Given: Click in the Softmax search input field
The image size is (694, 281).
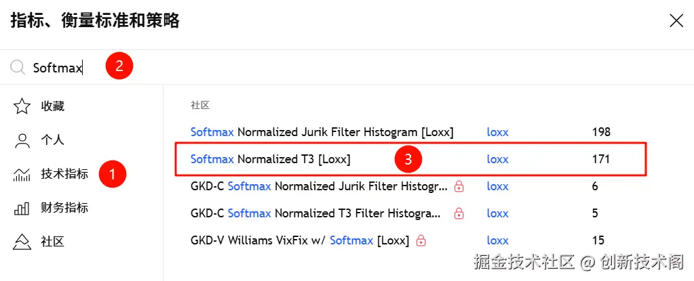Looking at the screenshot, I should point(204,67).
